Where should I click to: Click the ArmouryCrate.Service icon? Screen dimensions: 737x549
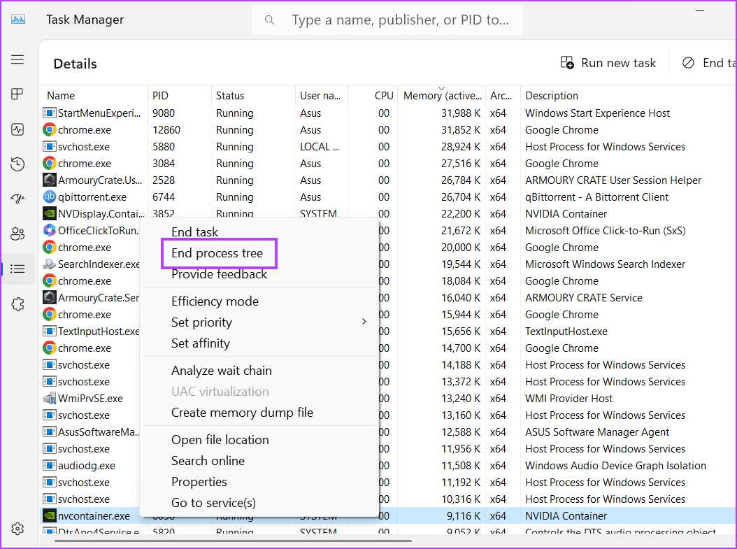tap(50, 297)
